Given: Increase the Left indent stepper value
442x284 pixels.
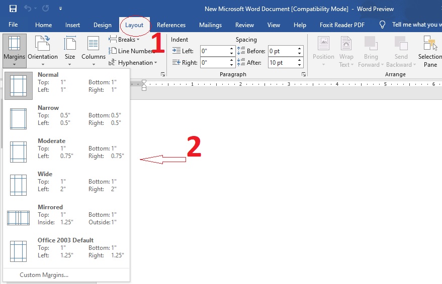Looking at the screenshot, I should point(232,48).
